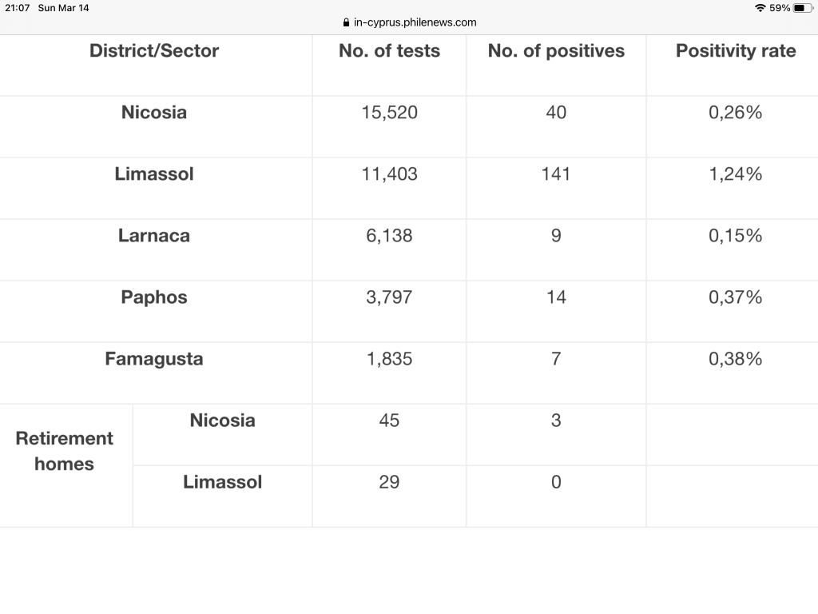Click the District/Sector column header
Viewport: 818px width, 614px height.
154,51
